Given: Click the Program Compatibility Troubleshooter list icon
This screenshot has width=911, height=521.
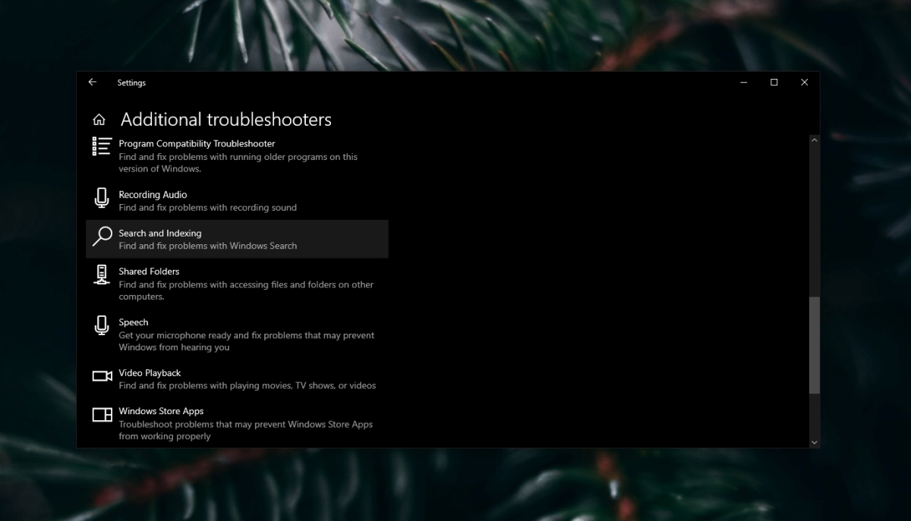Looking at the screenshot, I should coord(102,146).
